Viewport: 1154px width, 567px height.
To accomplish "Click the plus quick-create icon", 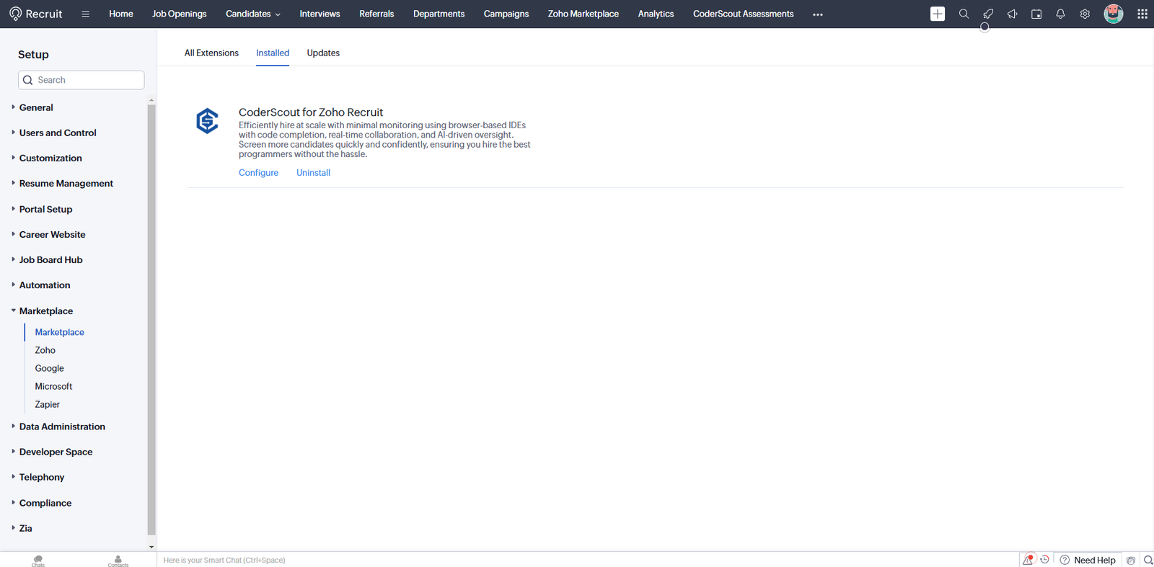I will tap(937, 14).
